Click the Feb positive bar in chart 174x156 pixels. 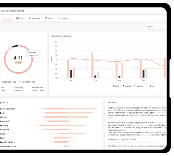(x=92, y=65)
